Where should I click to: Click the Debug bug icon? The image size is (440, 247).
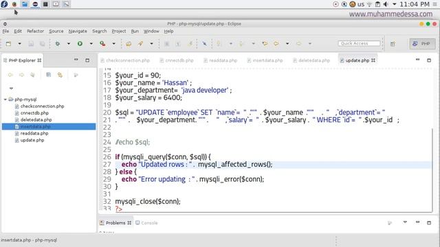click(x=58, y=44)
